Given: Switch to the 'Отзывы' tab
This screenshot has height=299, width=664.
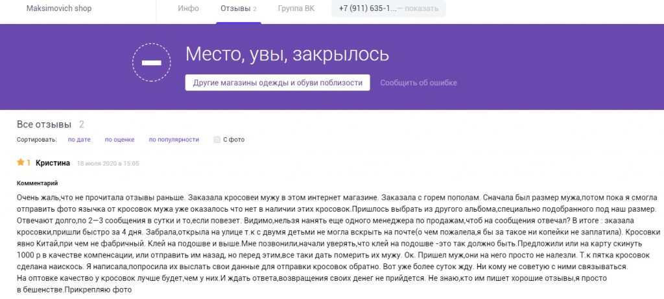Looking at the screenshot, I should [235, 8].
